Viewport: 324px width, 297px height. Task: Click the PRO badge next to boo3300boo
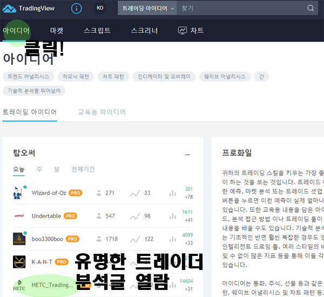[72, 239]
